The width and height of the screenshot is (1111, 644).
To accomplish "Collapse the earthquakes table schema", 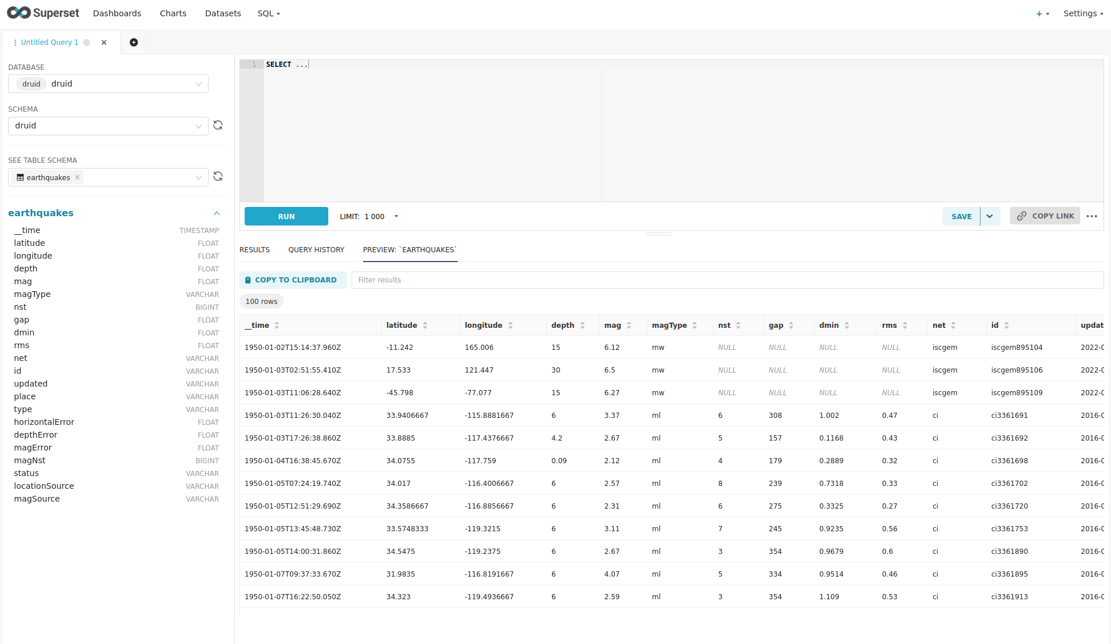I will [x=217, y=213].
